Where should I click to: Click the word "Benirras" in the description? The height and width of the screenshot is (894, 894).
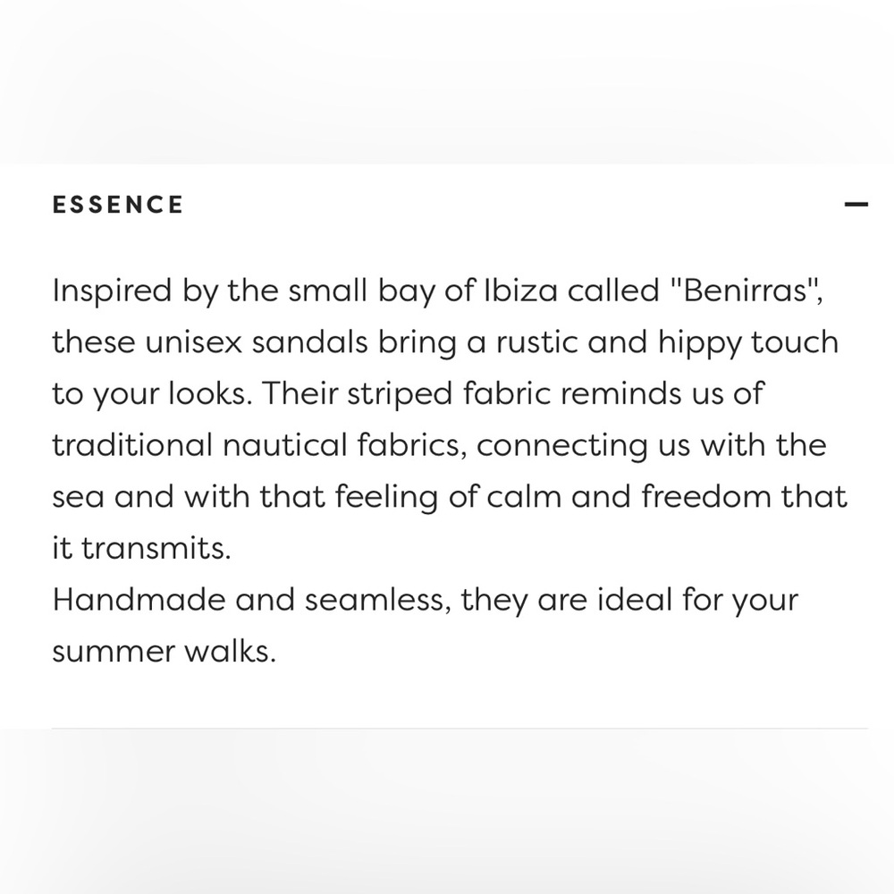click(x=745, y=291)
